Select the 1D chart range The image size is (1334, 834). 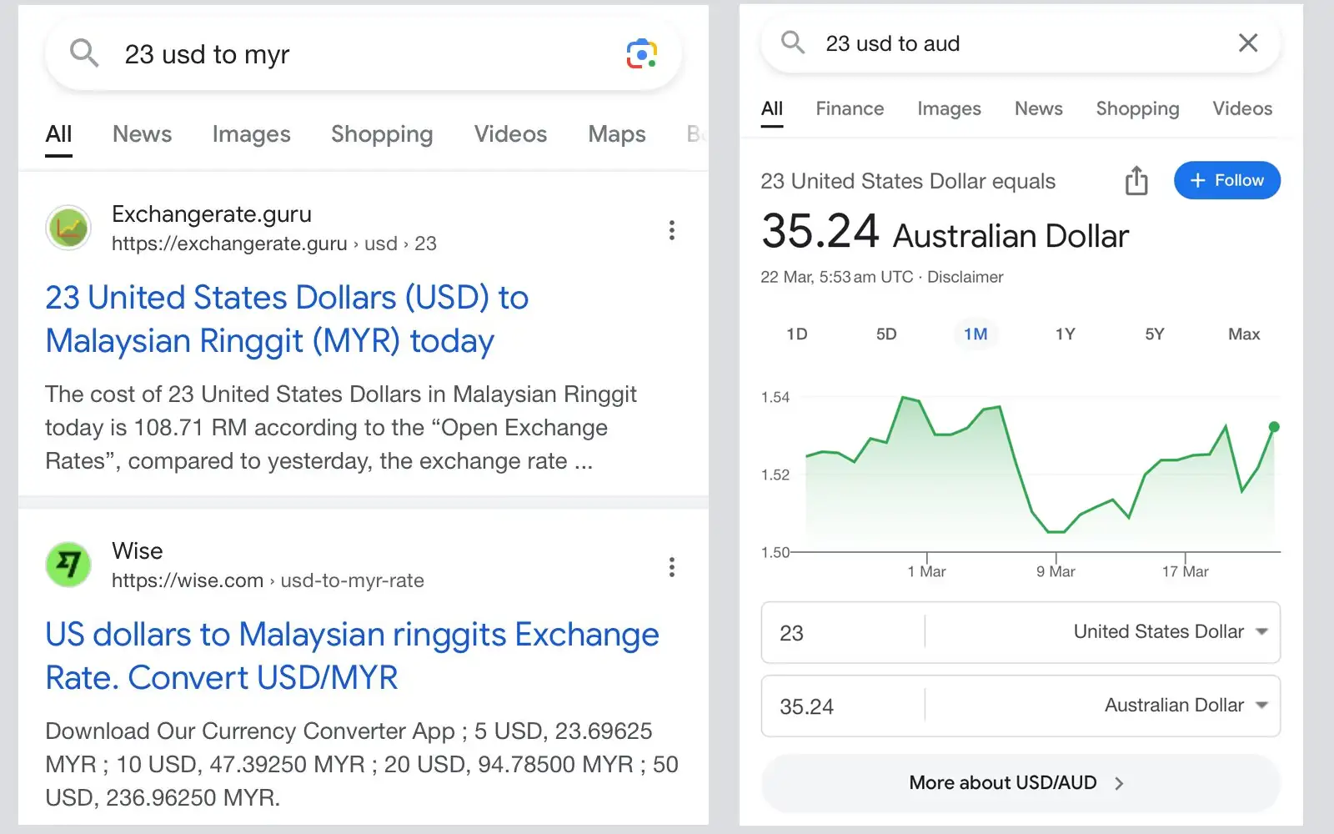pos(796,334)
